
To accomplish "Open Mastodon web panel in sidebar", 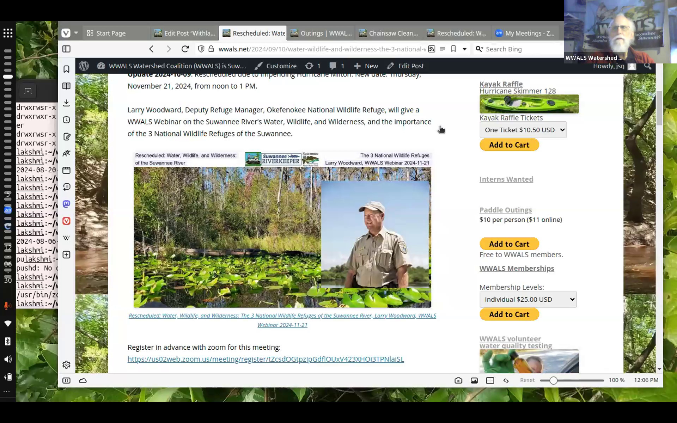I will [x=66, y=204].
